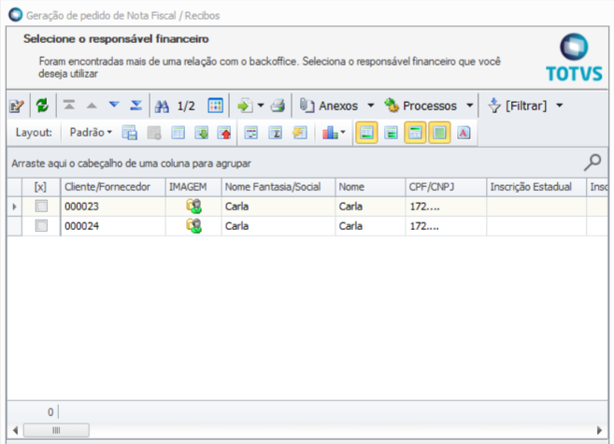Click the horizontal scrollbar thumb
The image size is (614, 444).
56,430
